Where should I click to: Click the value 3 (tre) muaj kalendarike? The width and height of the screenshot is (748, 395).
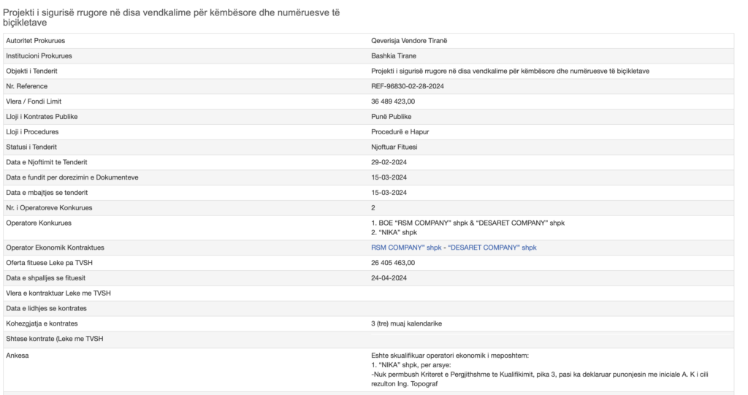(x=406, y=324)
